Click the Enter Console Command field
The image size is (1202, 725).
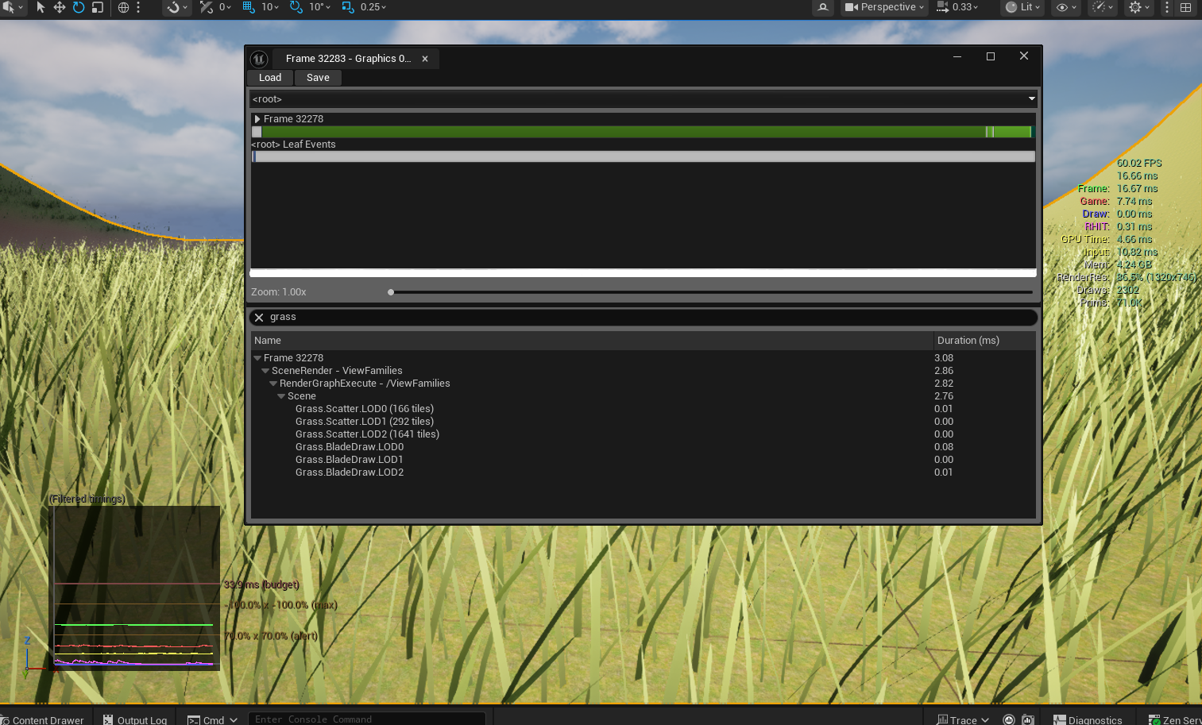367,719
